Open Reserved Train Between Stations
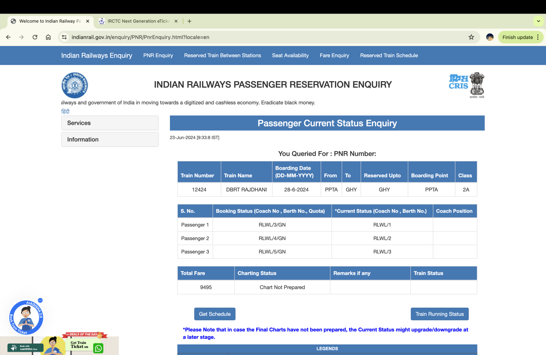Viewport: 546px width, 355px height. 222,56
